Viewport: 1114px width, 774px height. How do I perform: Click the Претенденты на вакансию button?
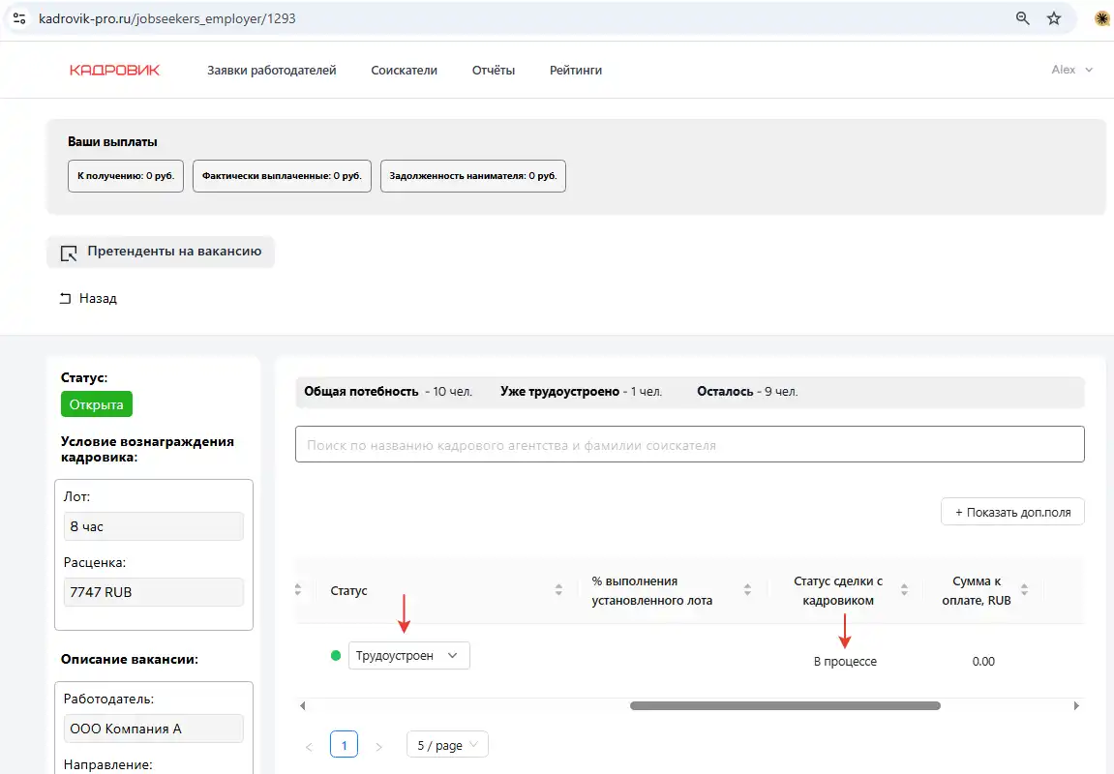[x=161, y=252]
